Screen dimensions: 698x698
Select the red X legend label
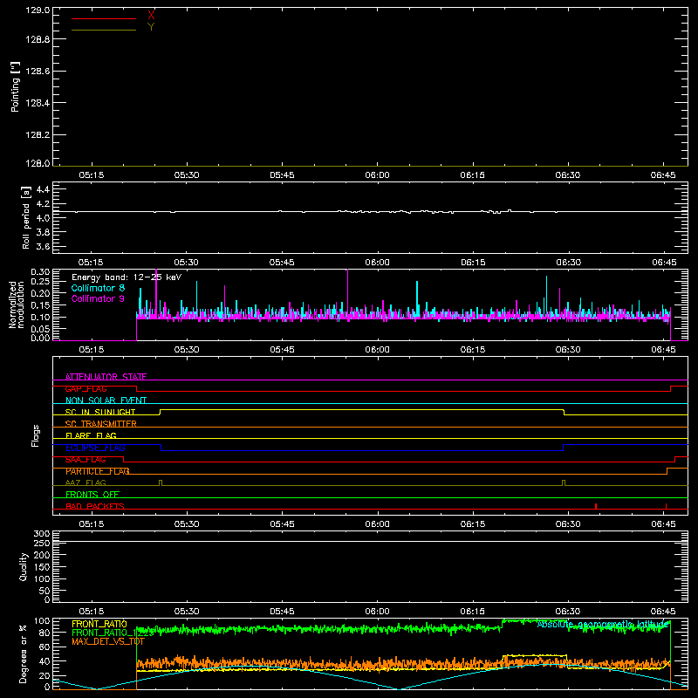coord(151,16)
